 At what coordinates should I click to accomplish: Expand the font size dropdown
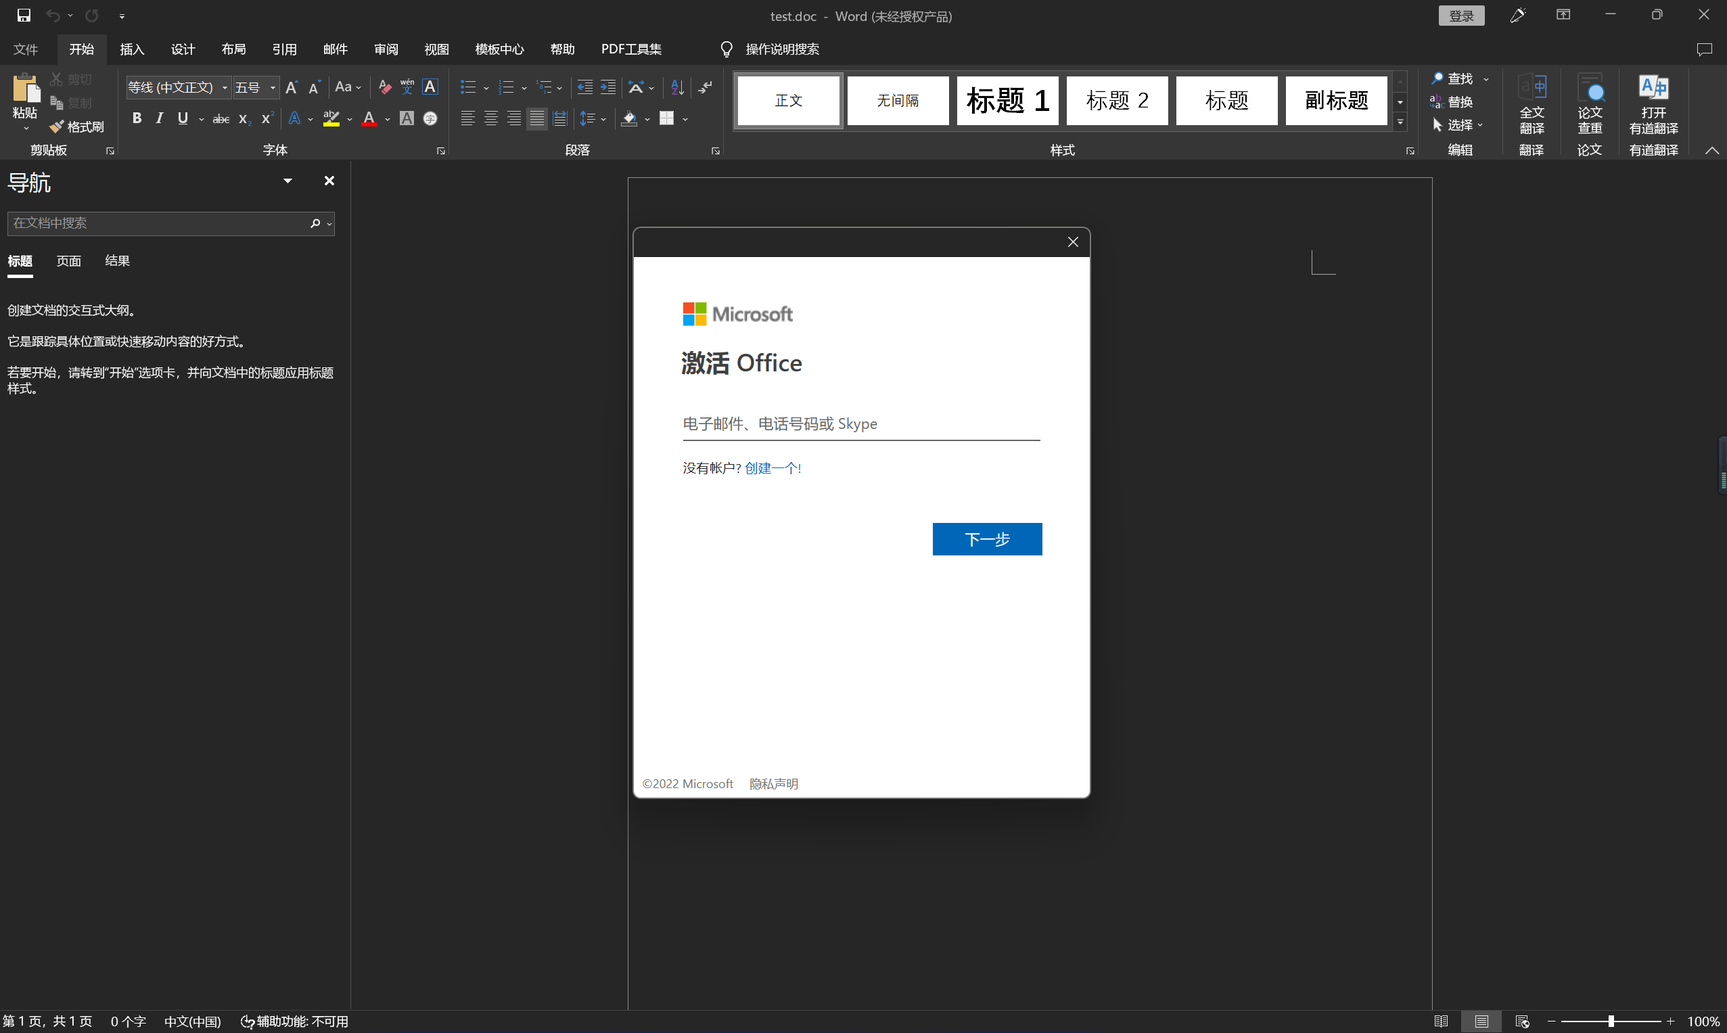pyautogui.click(x=273, y=88)
